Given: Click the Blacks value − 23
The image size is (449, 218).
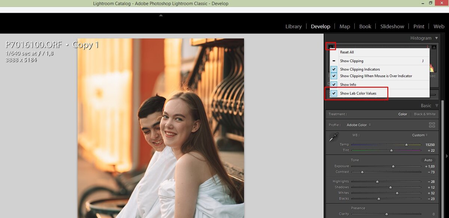Looking at the screenshot, I should (x=431, y=199).
